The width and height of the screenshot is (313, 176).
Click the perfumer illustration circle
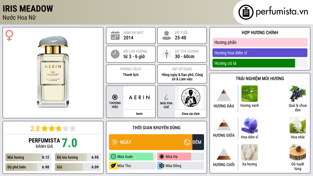click(x=191, y=97)
